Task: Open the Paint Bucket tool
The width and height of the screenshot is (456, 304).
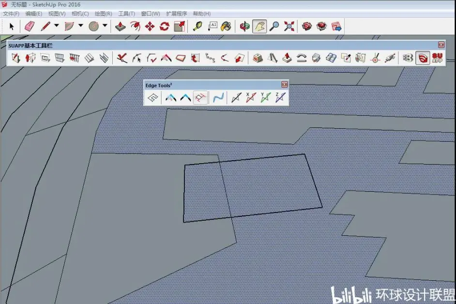Action: 226,26
